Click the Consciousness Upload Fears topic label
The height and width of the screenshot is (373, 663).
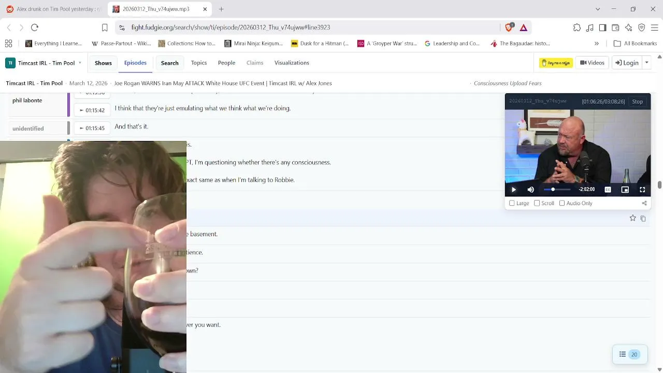click(x=508, y=83)
